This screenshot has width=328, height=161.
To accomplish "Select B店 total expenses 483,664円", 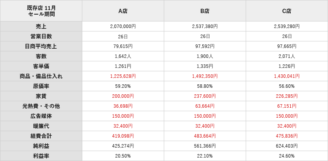I will (205, 136).
